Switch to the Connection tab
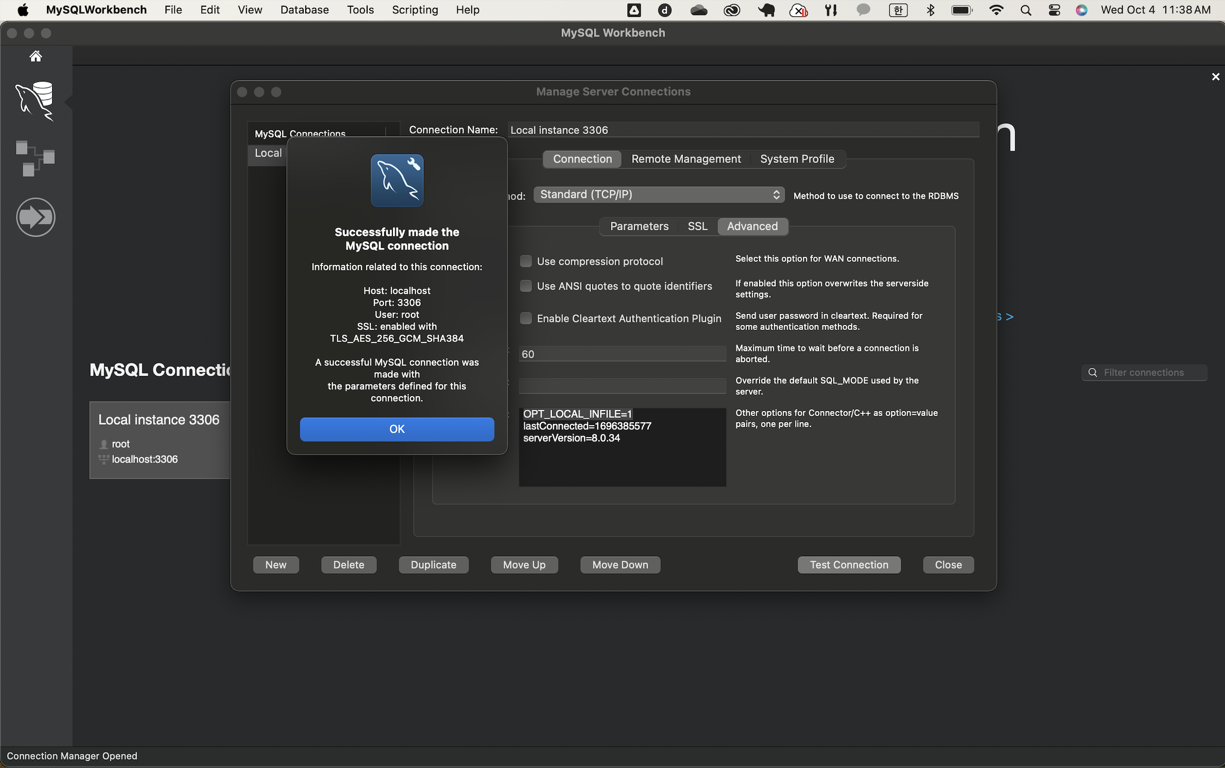Viewport: 1225px width, 768px height. tap(582, 159)
